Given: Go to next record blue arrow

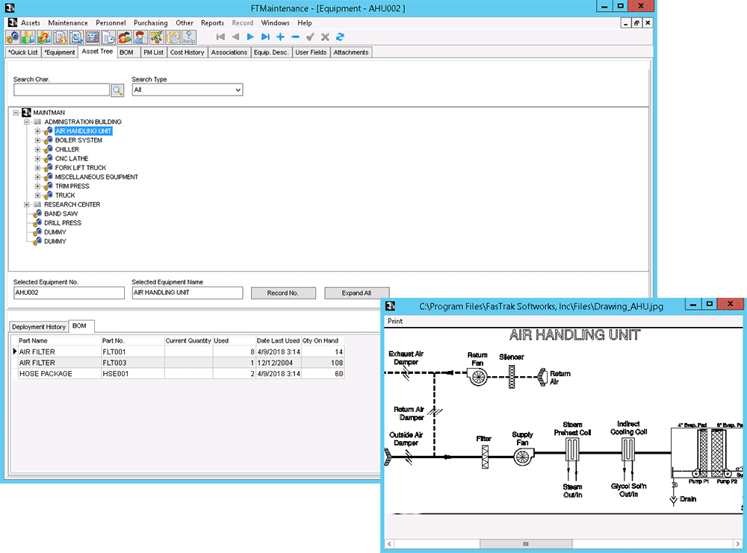Looking at the screenshot, I should point(250,37).
